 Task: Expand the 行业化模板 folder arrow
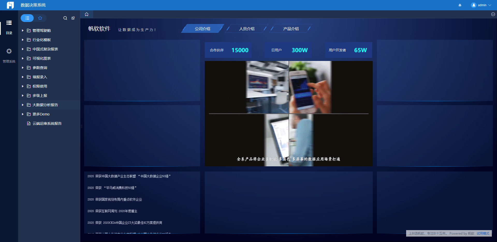[23, 40]
